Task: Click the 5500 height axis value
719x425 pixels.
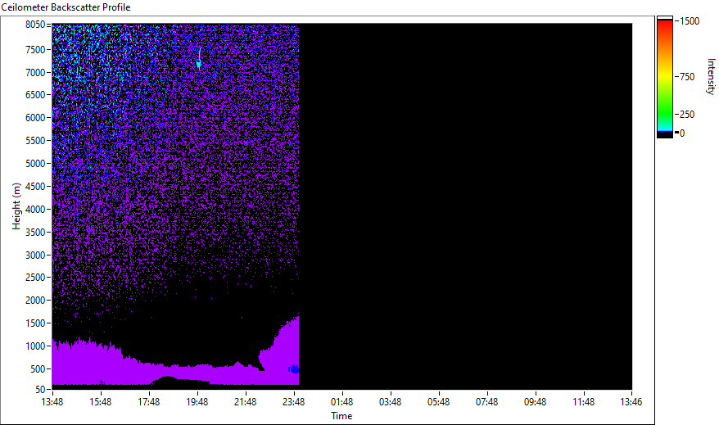Action: [35, 141]
